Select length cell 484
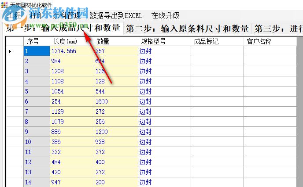The width and height of the screenshot is (303, 187). (x=72, y=162)
